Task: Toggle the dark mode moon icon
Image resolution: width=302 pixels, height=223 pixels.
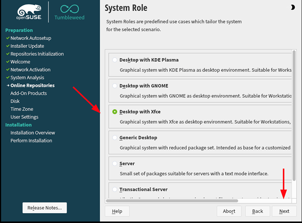Action: (293, 7)
